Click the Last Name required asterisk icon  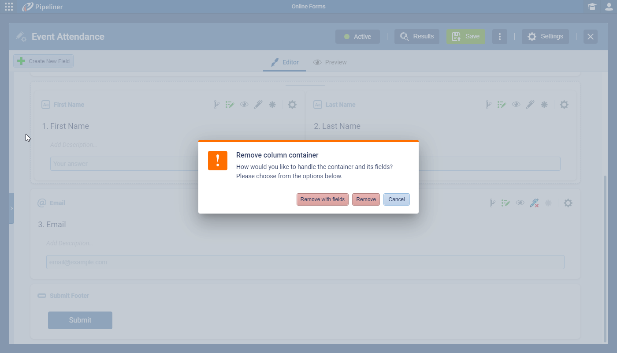click(x=544, y=105)
